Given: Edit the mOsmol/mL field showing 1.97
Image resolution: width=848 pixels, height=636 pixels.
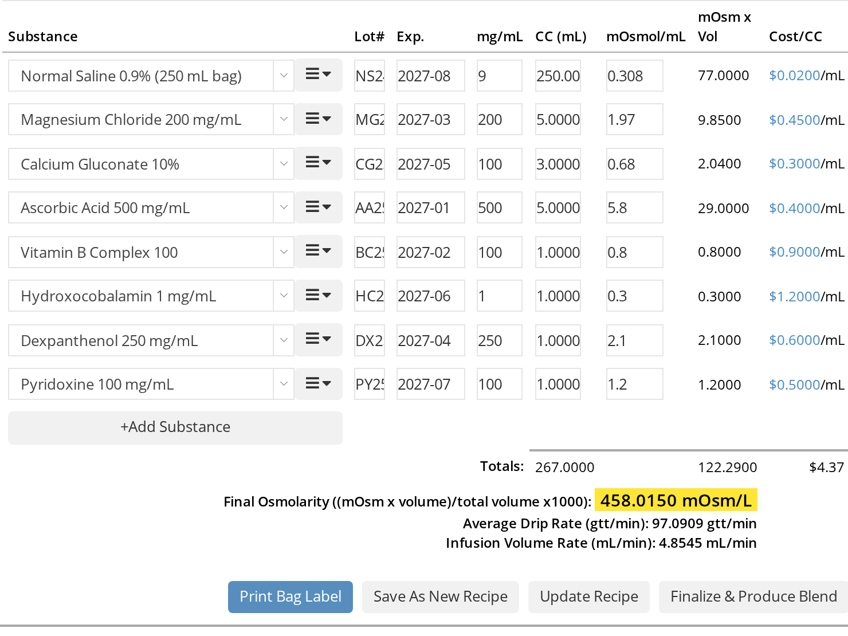Looking at the screenshot, I should pyautogui.click(x=635, y=119).
